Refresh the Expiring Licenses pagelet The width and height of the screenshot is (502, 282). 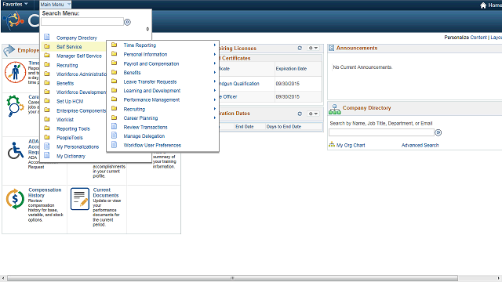pos(300,48)
